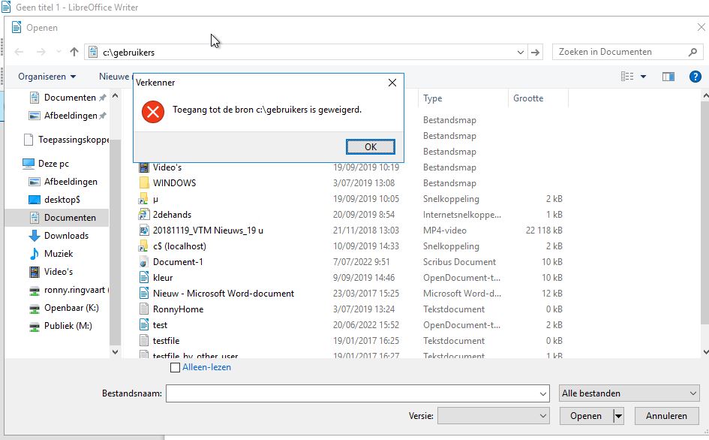The width and height of the screenshot is (709, 440).
Task: Click the view layout icon
Action: point(628,77)
